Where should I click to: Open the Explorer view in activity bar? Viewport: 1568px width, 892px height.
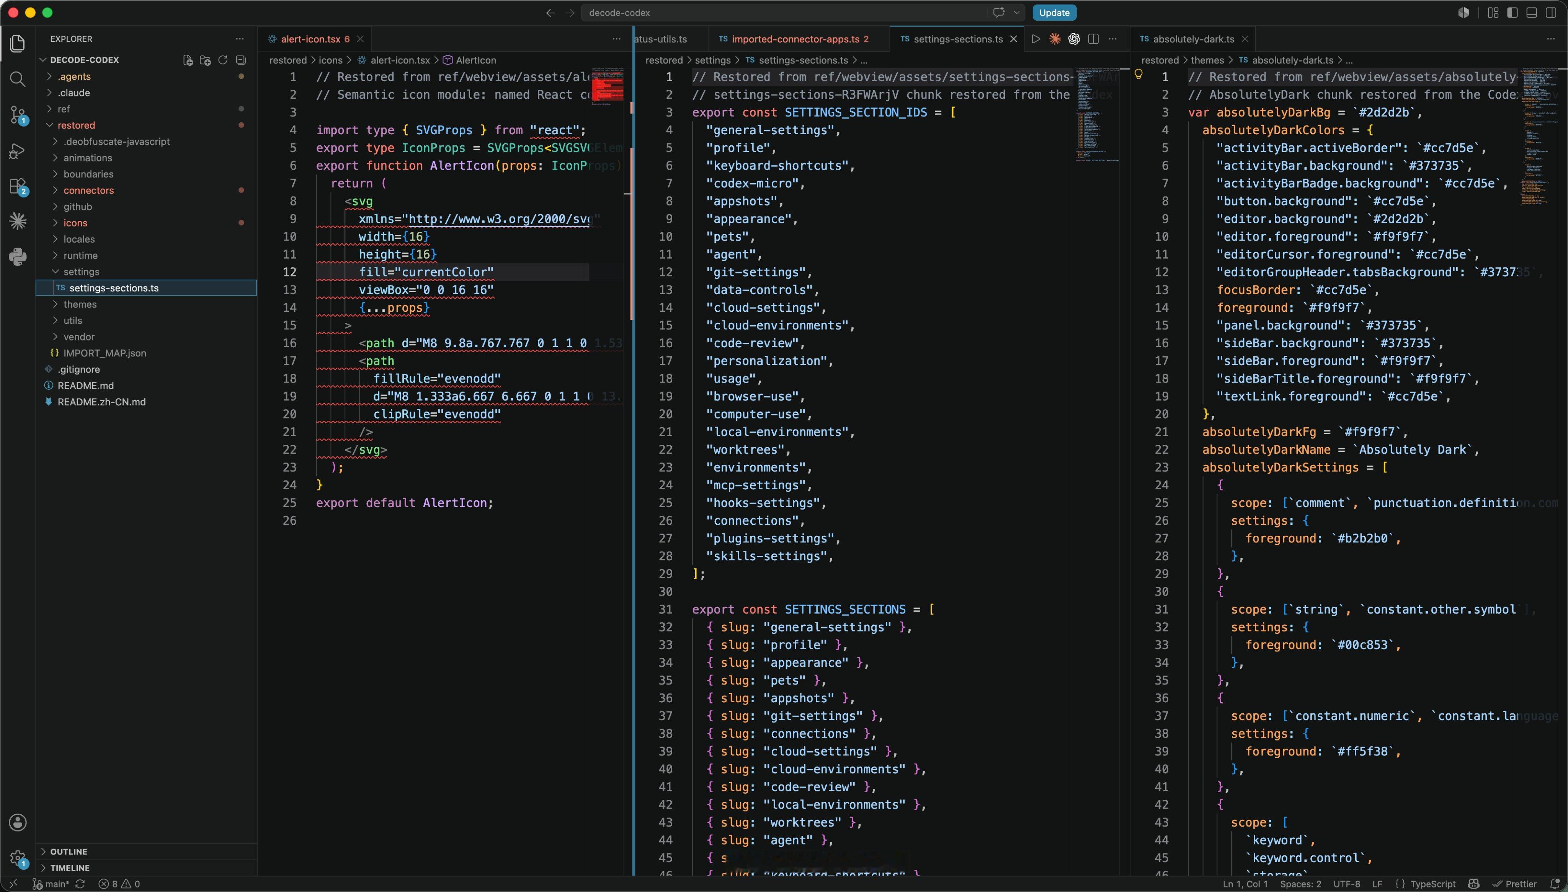point(18,44)
